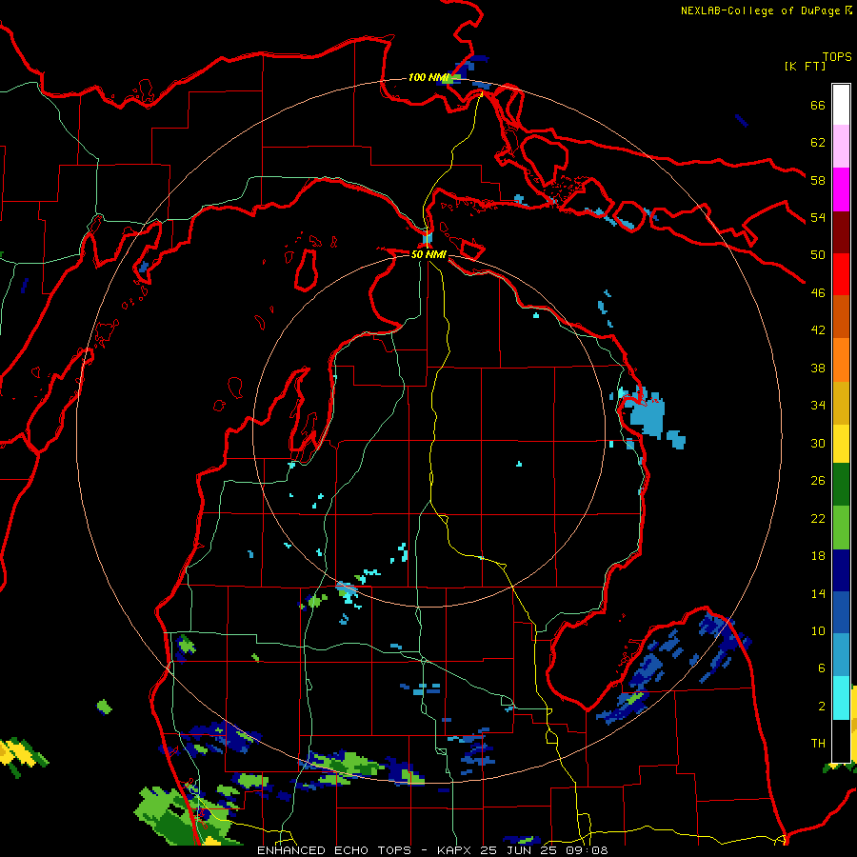The width and height of the screenshot is (857, 857).
Task: Click the 25 JUN 25 date in caption
Action: [522, 850]
